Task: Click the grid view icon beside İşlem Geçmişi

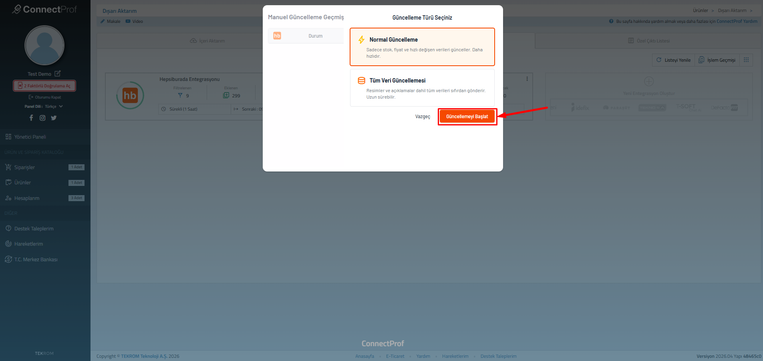Action: (x=746, y=60)
